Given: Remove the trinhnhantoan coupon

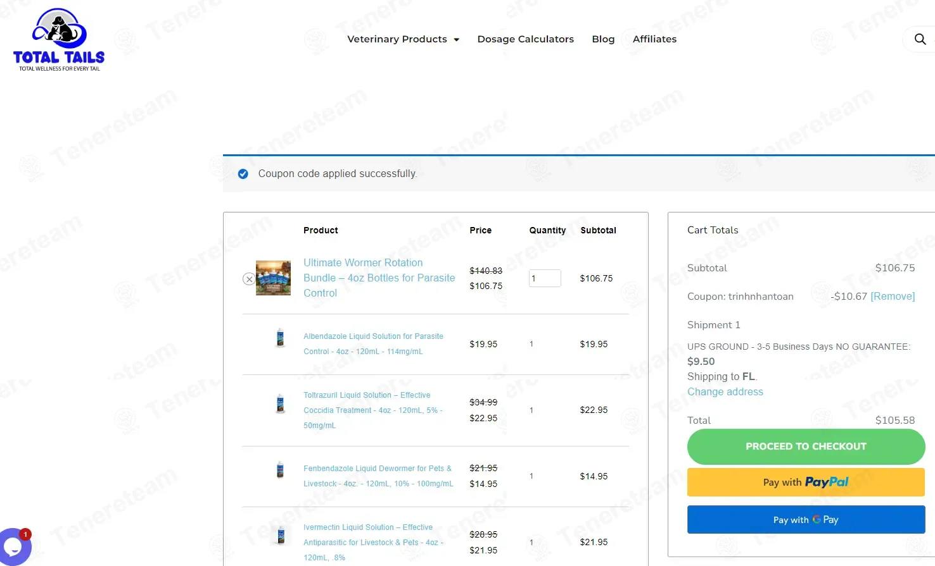Looking at the screenshot, I should click(x=893, y=296).
